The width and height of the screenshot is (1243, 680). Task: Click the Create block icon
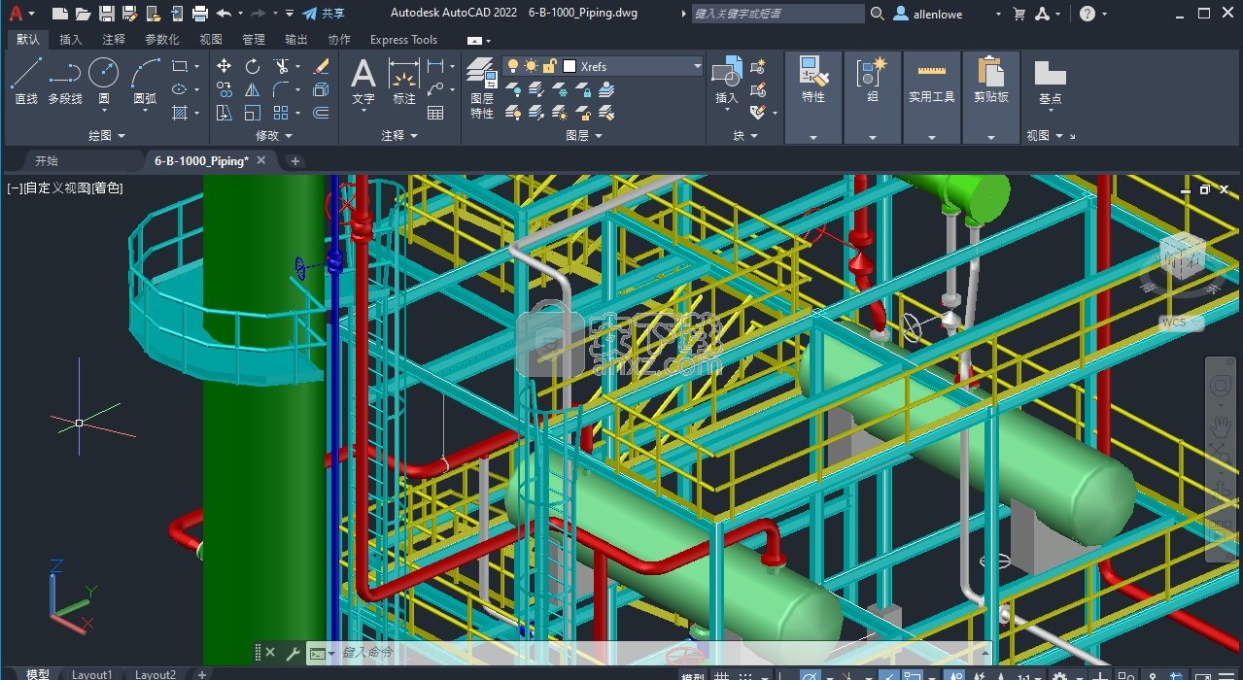click(758, 66)
